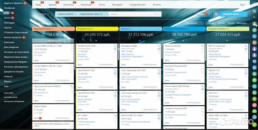Click 'настроить меню' link in sidebar
Viewport: 258px width, 130px height.
point(10,97)
